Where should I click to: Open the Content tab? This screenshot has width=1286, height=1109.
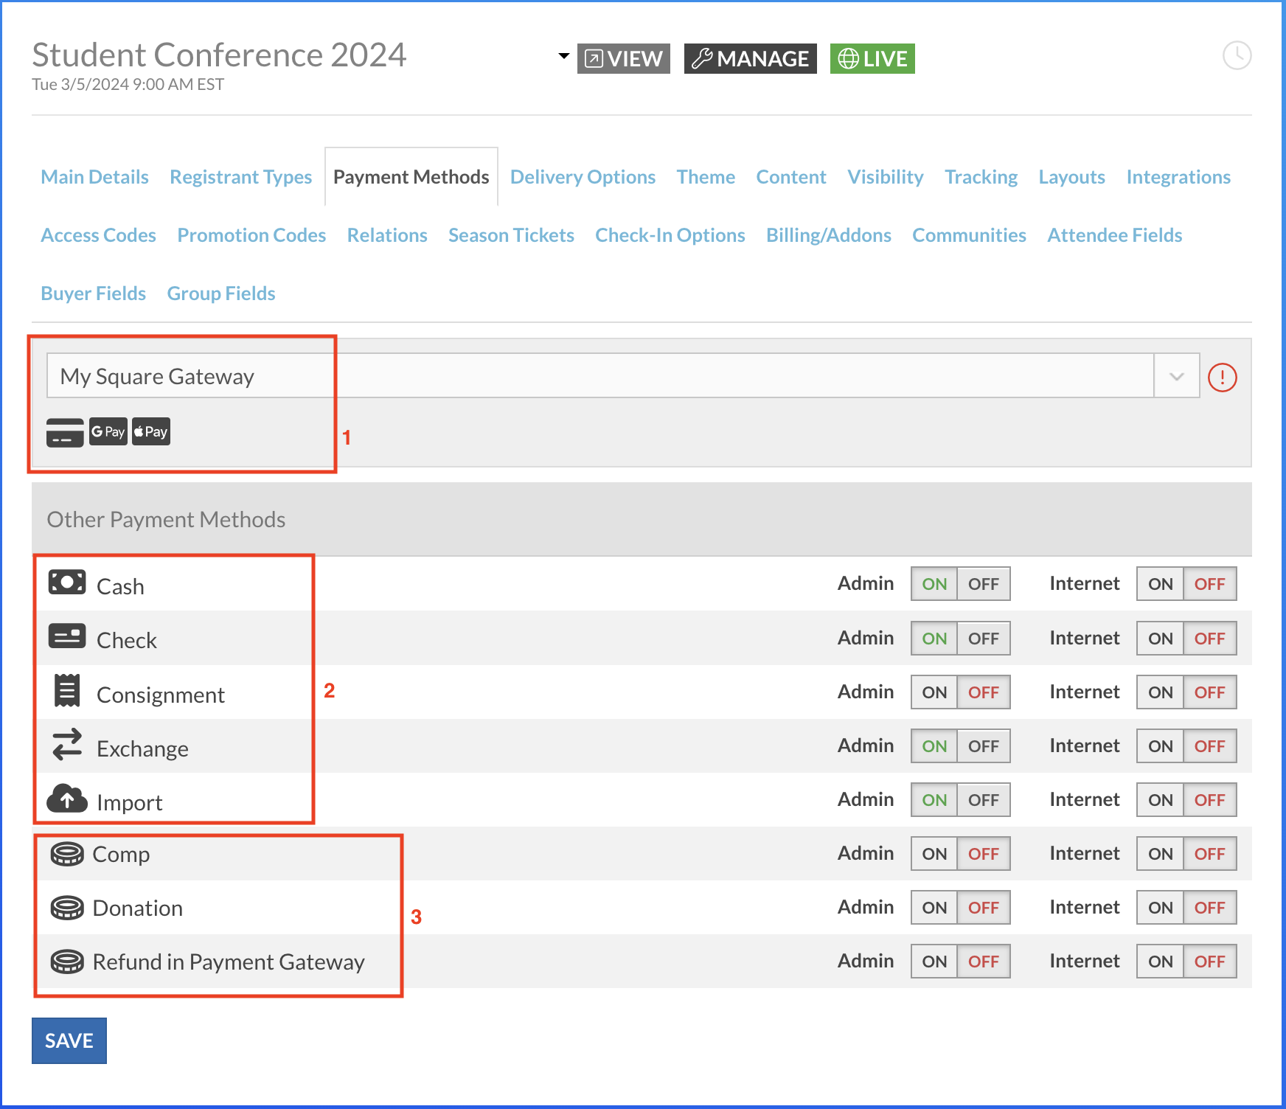pos(791,177)
